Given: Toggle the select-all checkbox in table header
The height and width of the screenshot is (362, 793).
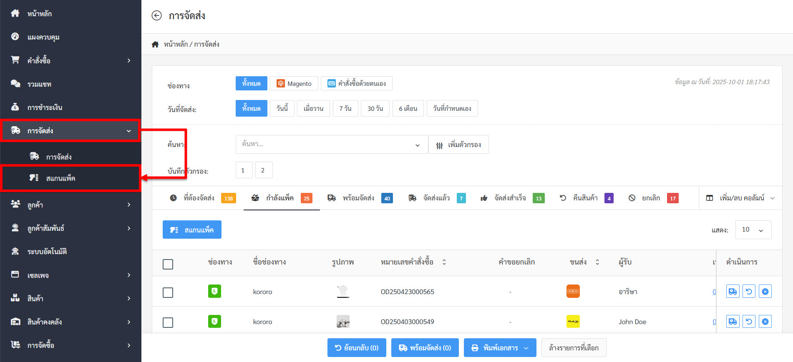Looking at the screenshot, I should (168, 264).
